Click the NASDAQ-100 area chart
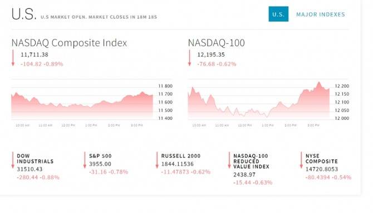The height and width of the screenshot is (213, 373). click(259, 100)
